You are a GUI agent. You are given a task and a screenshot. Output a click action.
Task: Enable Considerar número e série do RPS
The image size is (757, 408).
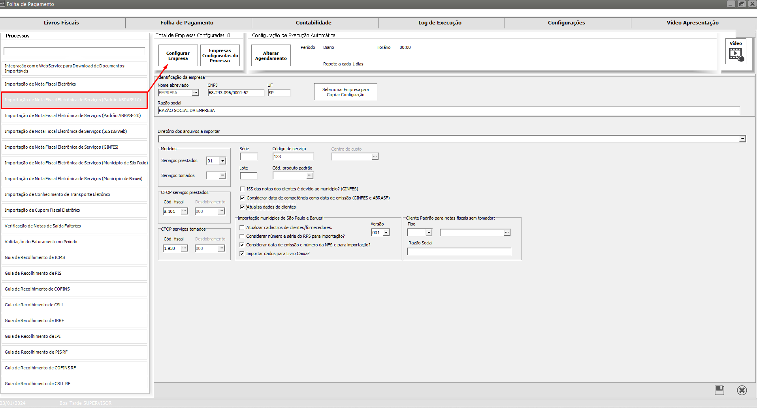coord(242,236)
